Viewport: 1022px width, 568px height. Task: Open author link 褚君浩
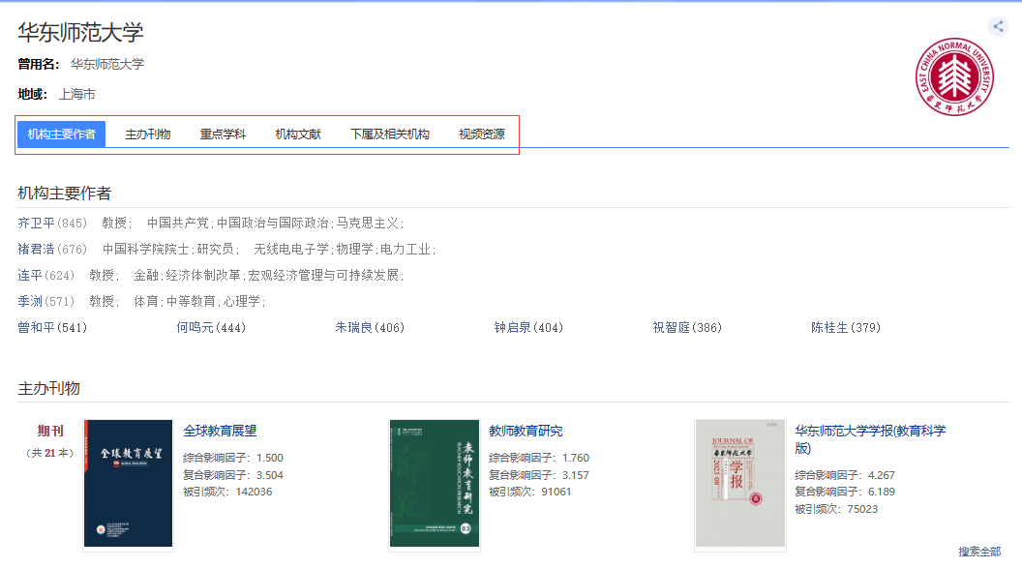pyautogui.click(x=36, y=249)
